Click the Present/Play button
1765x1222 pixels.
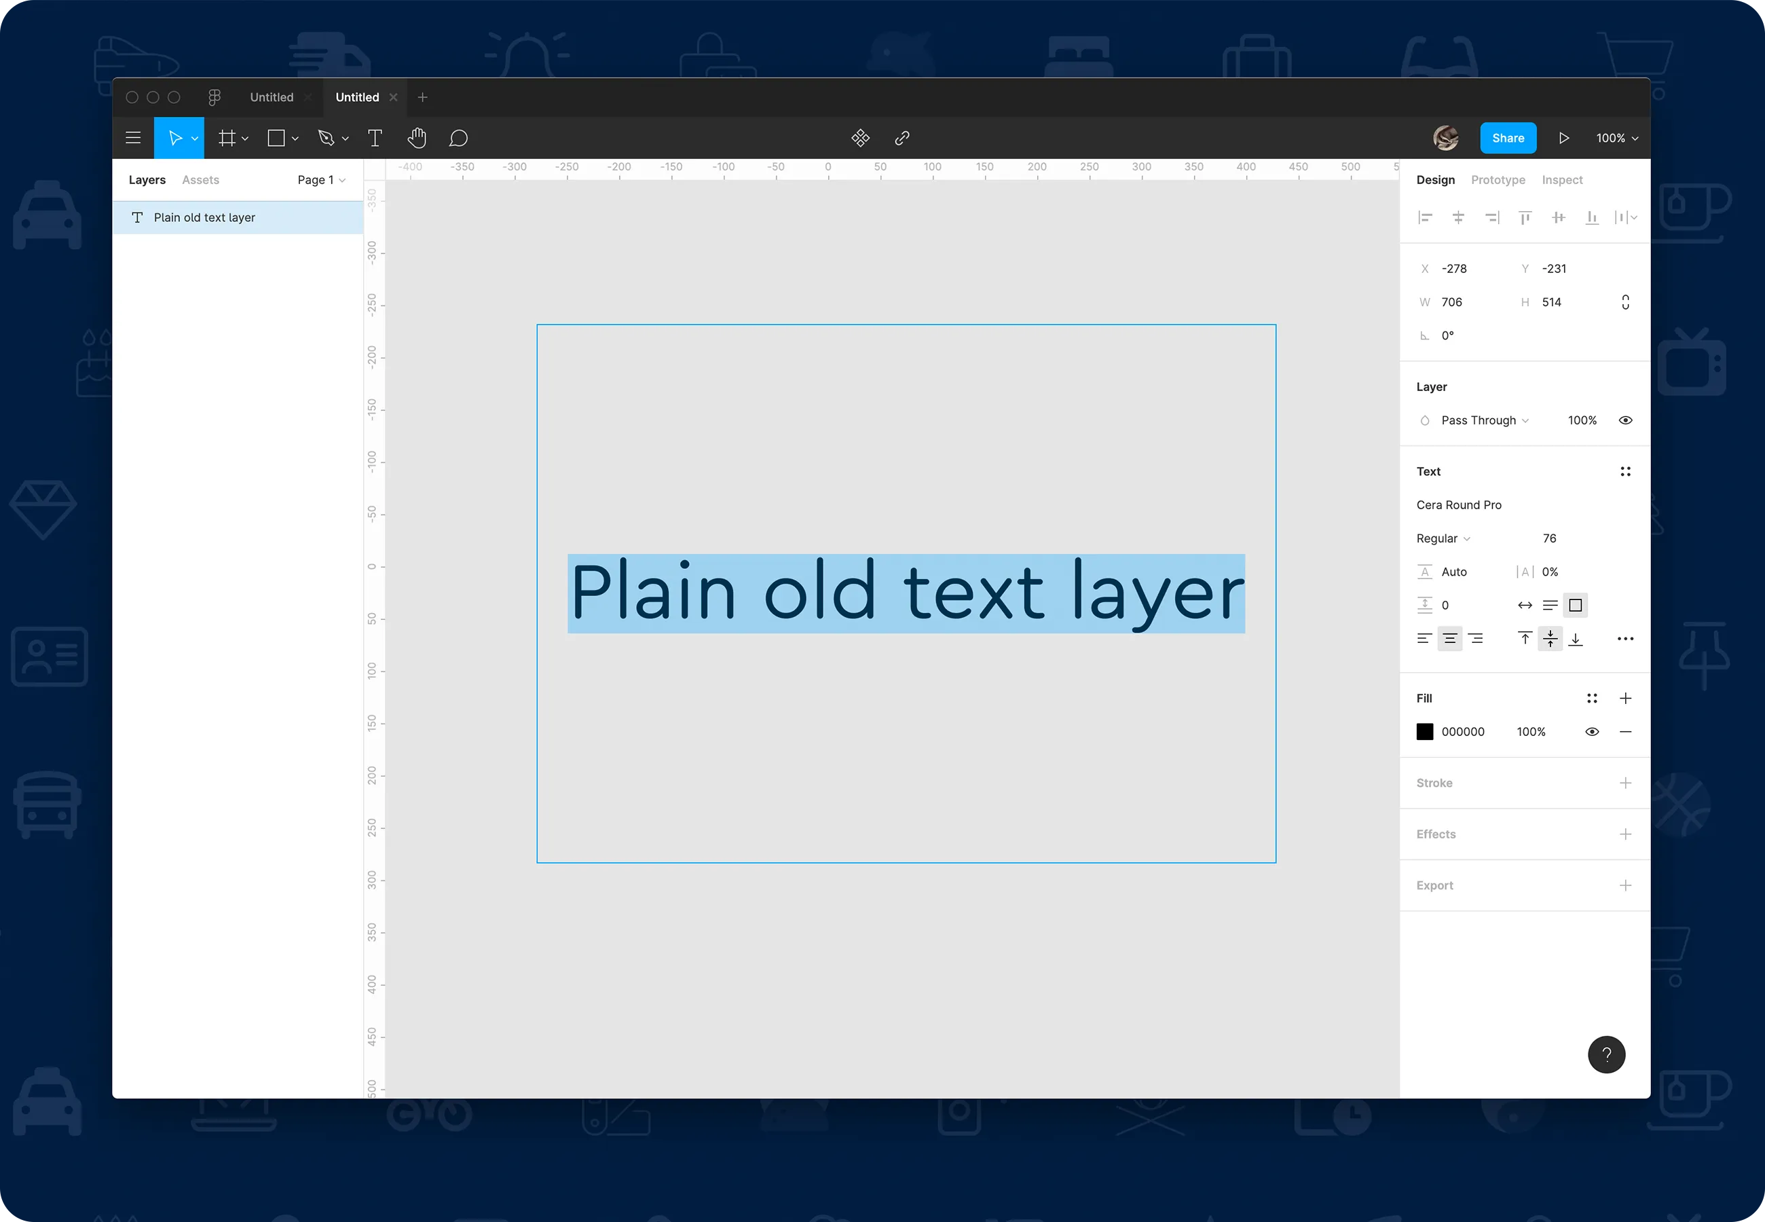pyautogui.click(x=1565, y=137)
